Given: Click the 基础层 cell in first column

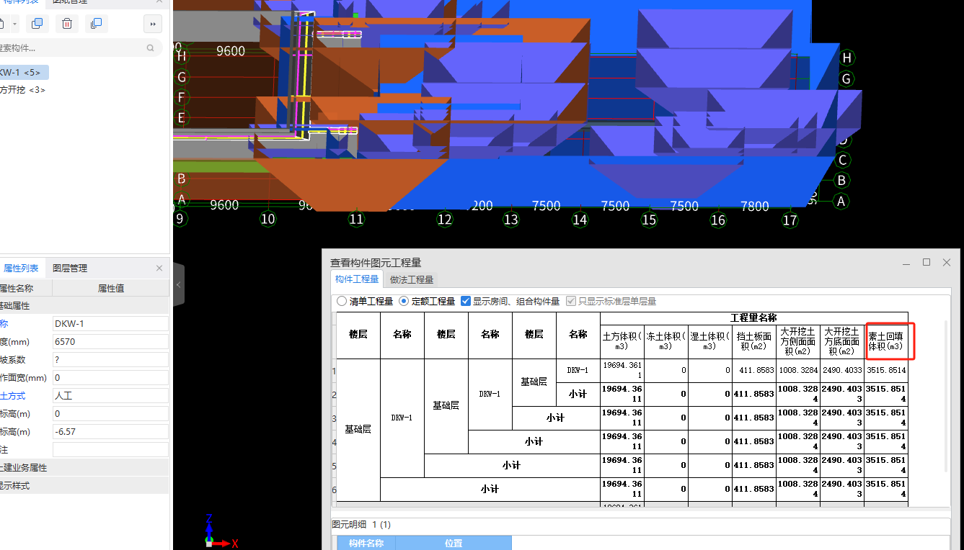Looking at the screenshot, I should [358, 429].
